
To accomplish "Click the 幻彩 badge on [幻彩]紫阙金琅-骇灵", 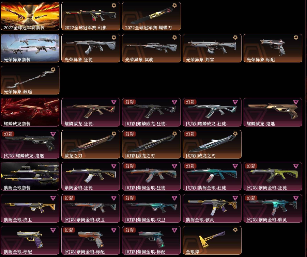I will click(x=251, y=198).
